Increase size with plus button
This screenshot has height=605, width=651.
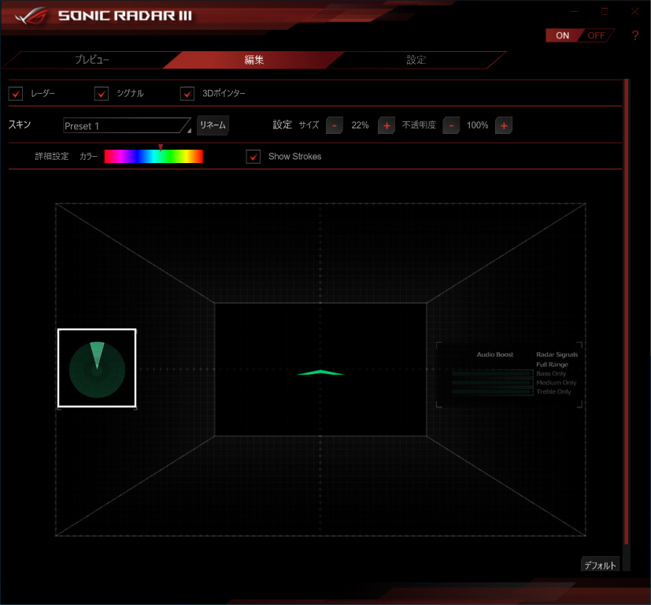coord(387,125)
